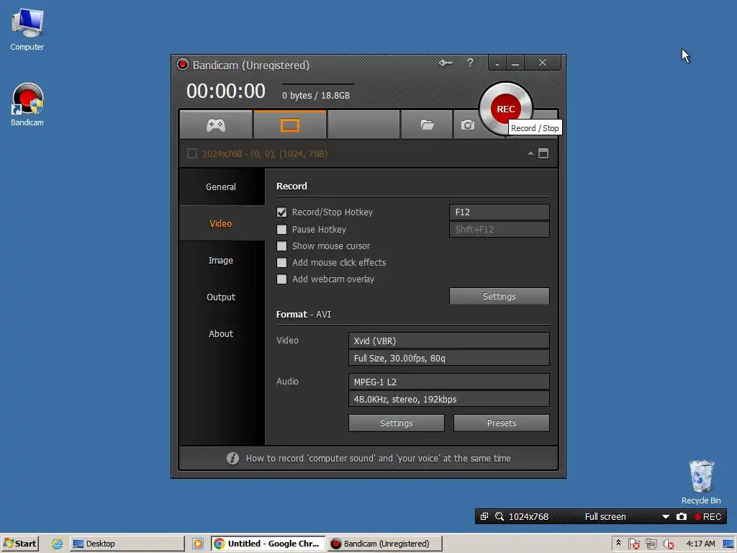Collapse the recording area bar arrow

pos(530,153)
